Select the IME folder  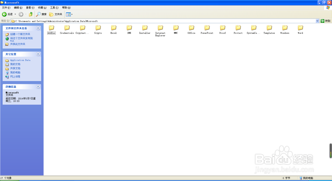point(129,30)
